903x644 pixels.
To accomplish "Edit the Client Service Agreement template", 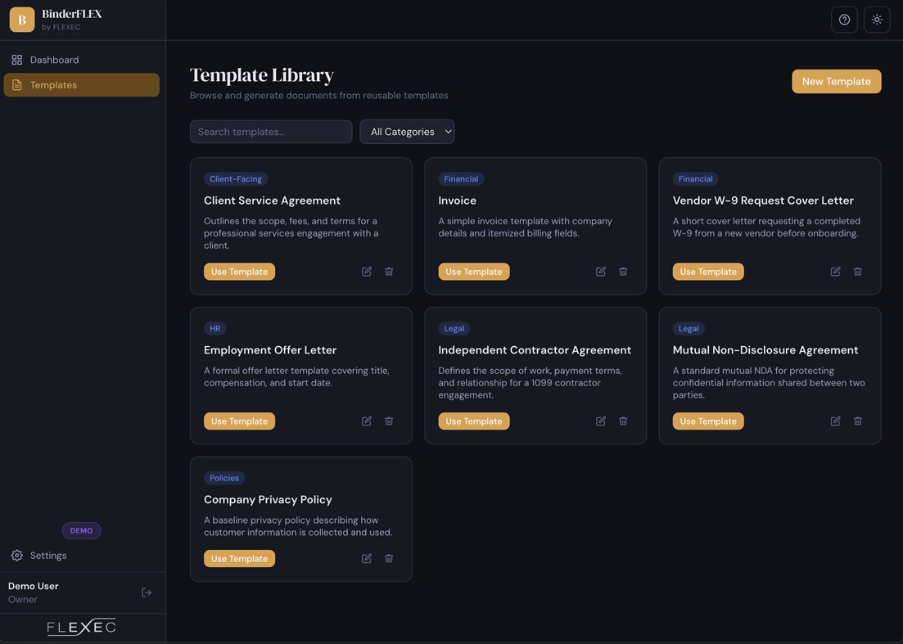I will pos(366,271).
